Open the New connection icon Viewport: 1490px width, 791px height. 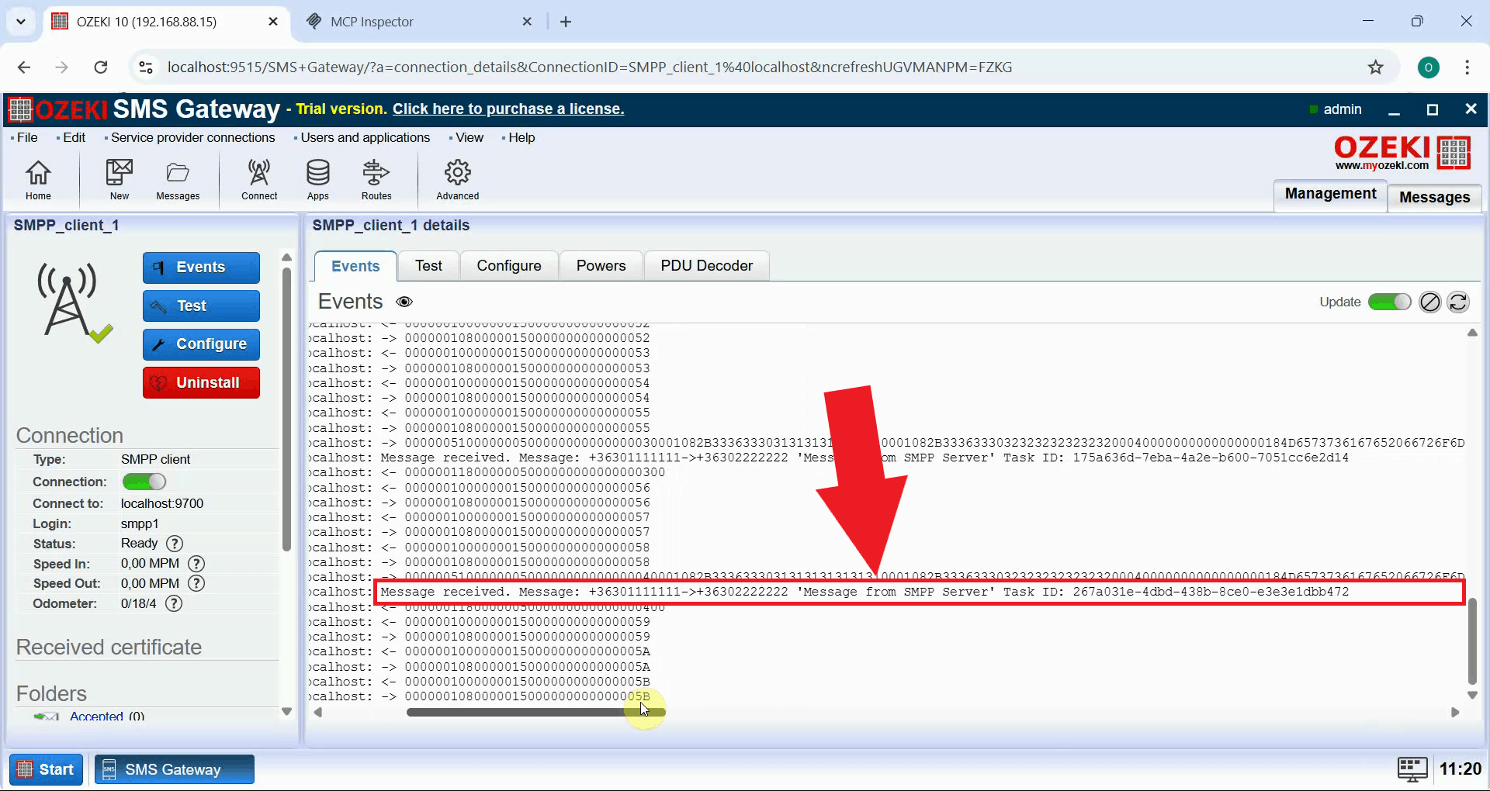tap(118, 179)
